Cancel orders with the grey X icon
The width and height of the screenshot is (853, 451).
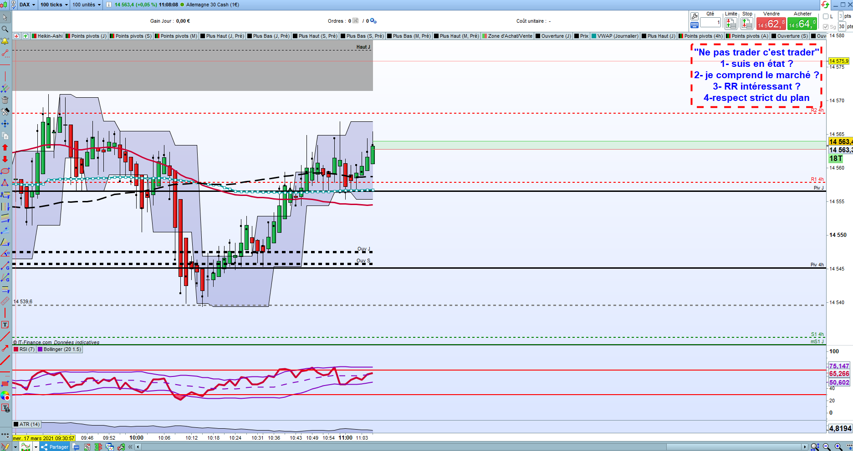(x=356, y=21)
